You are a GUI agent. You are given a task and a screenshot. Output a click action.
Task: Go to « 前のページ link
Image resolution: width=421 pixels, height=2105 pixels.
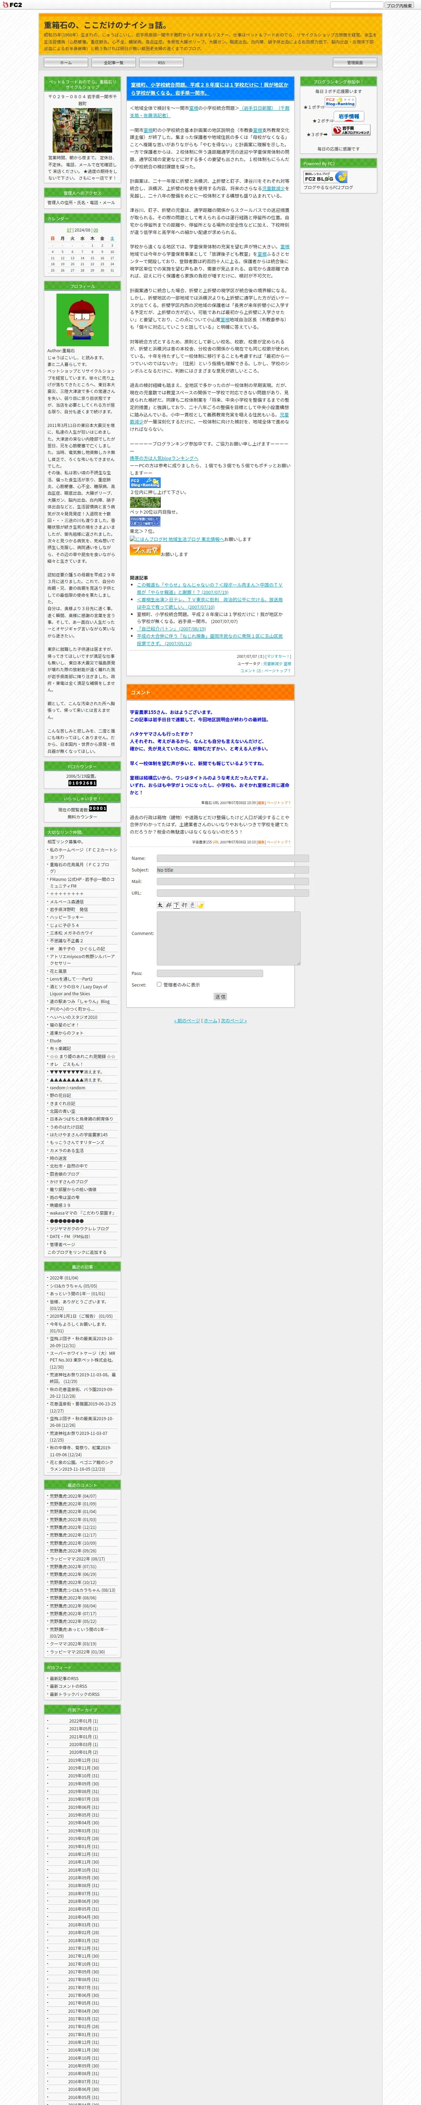pos(187,1021)
